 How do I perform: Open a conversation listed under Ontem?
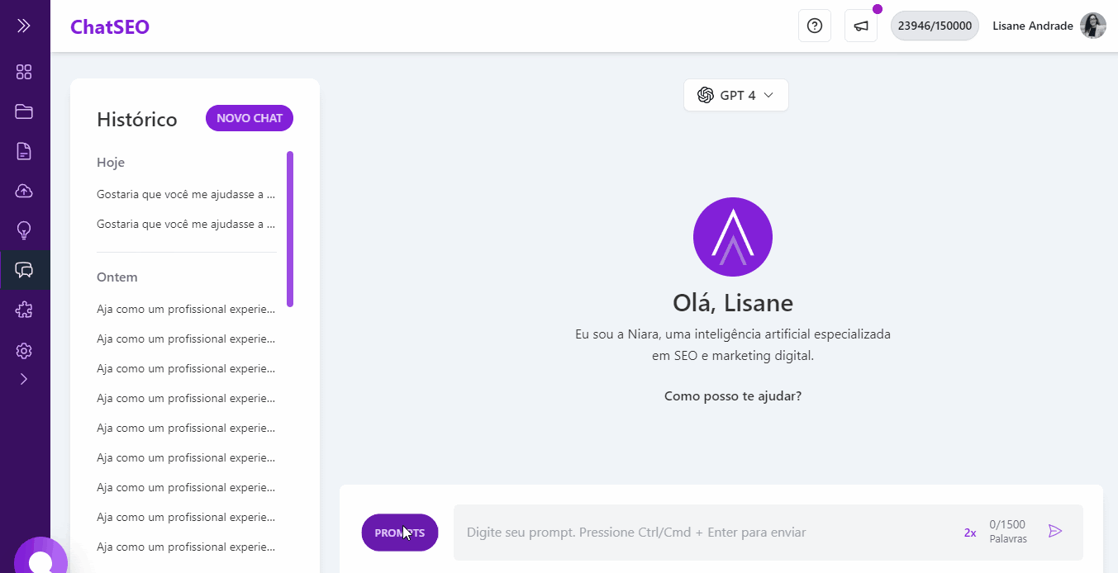pyautogui.click(x=186, y=308)
